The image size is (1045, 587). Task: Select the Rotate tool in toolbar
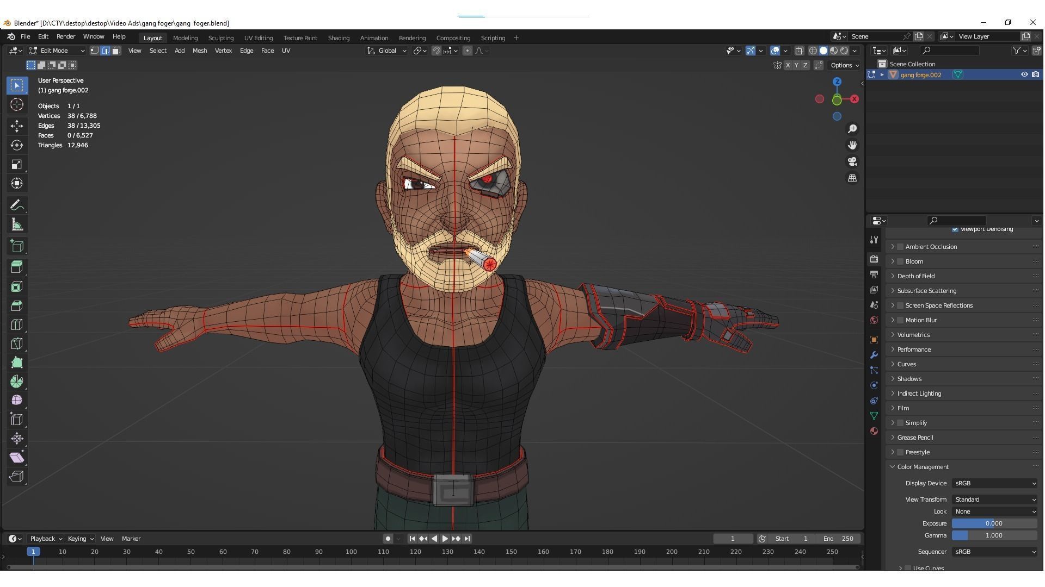(x=17, y=145)
